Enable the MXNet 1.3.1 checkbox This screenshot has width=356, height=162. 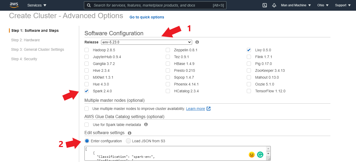87,77
